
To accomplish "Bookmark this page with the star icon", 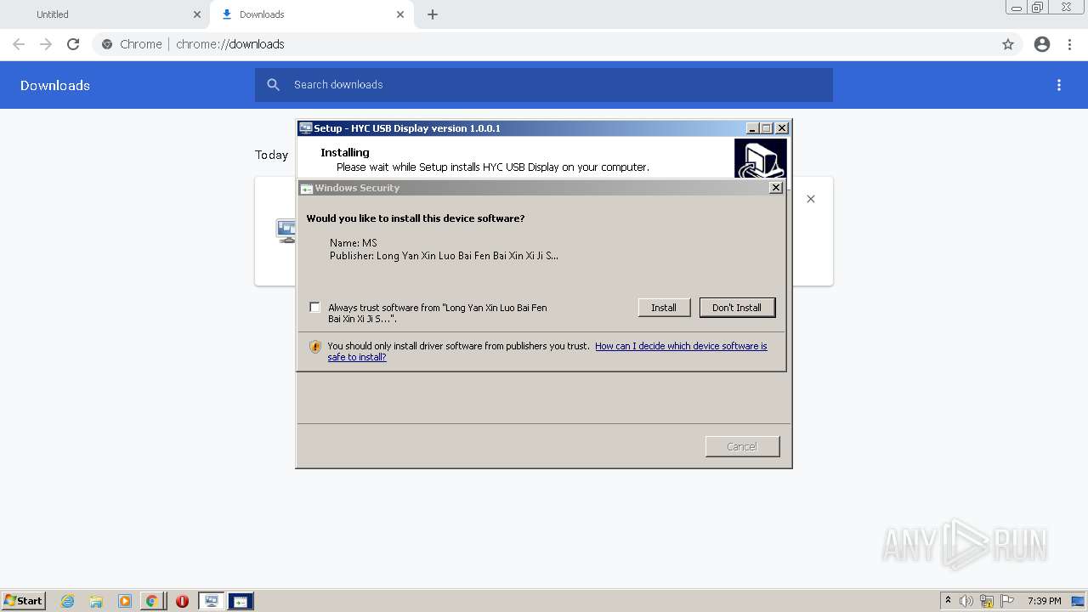I will pyautogui.click(x=1008, y=44).
